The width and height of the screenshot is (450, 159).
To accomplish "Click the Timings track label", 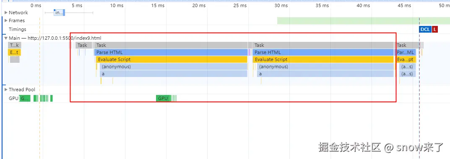I will click(x=17, y=29).
